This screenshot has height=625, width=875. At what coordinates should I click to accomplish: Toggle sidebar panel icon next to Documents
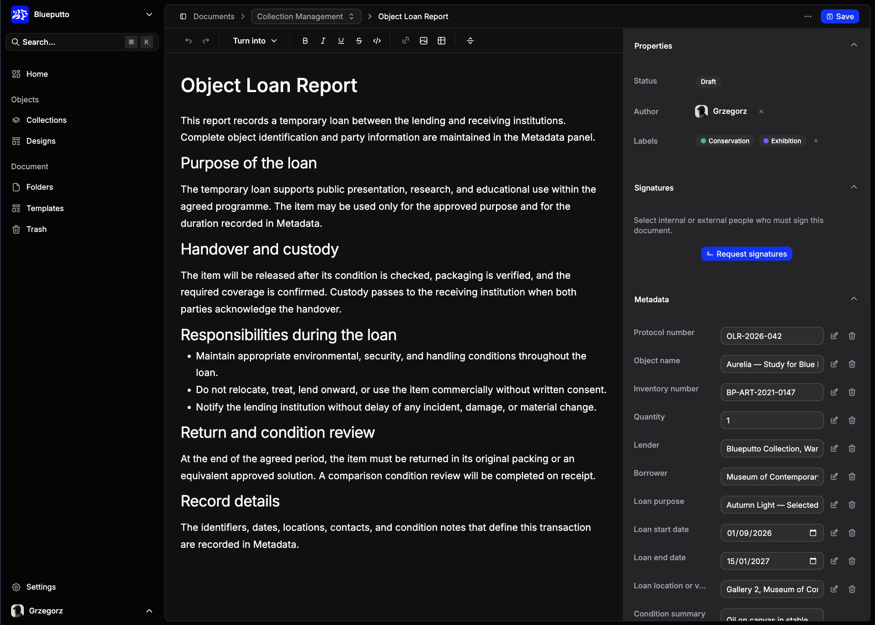coord(183,17)
